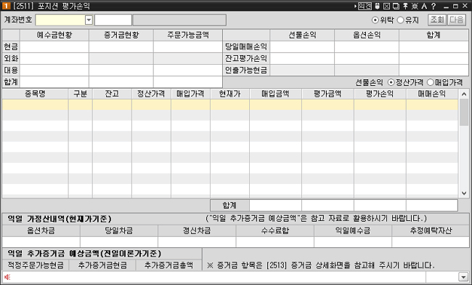Expand the status bar message dropdown
472x285 pixels.
click(463, 277)
